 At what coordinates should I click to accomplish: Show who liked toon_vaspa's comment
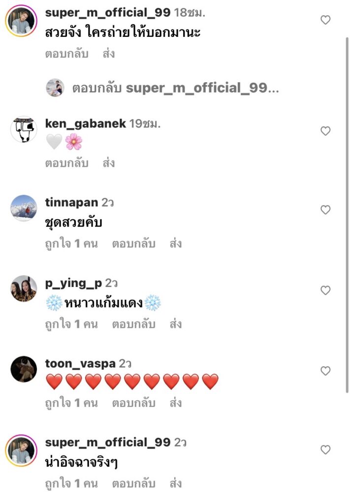click(x=71, y=404)
